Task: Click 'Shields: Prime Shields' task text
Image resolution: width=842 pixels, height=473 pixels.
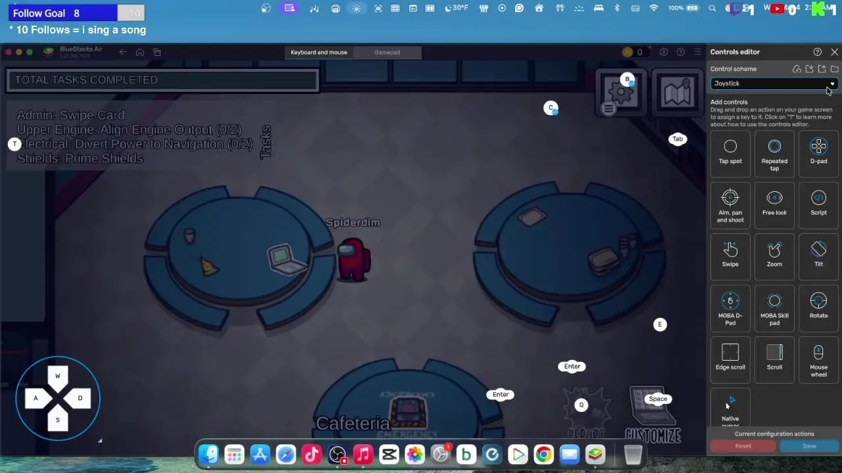Action: coord(80,158)
